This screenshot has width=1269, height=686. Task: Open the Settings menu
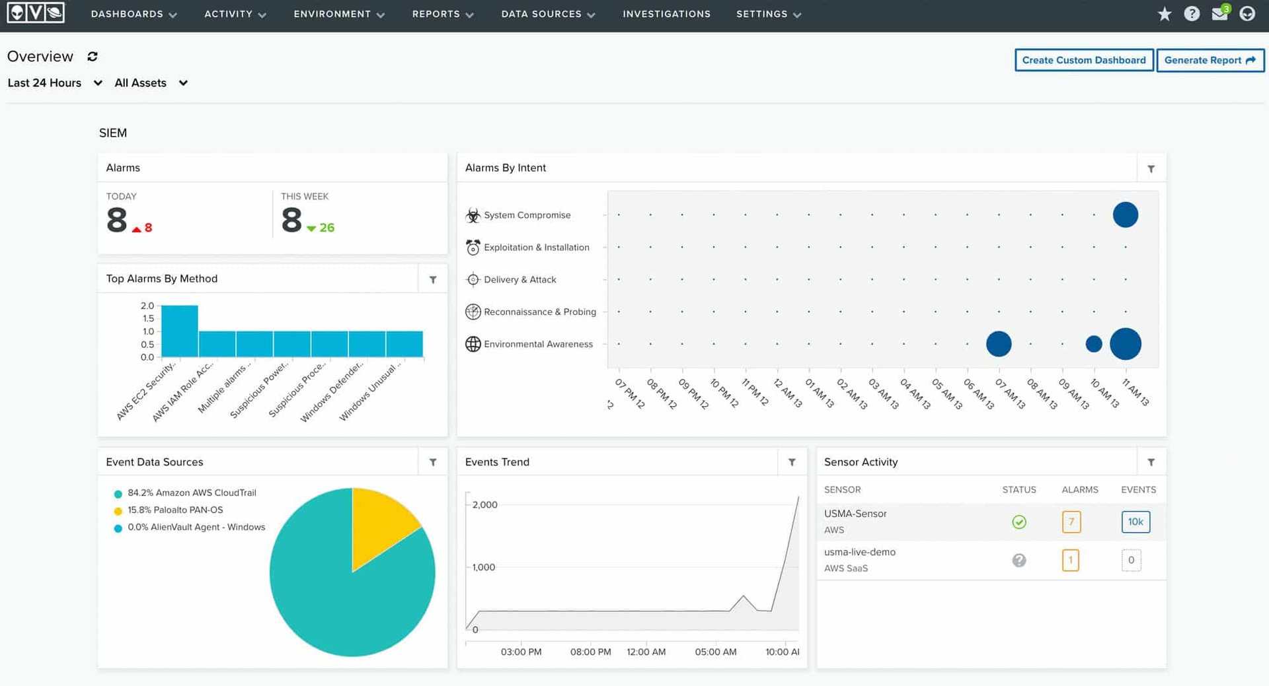coord(762,14)
